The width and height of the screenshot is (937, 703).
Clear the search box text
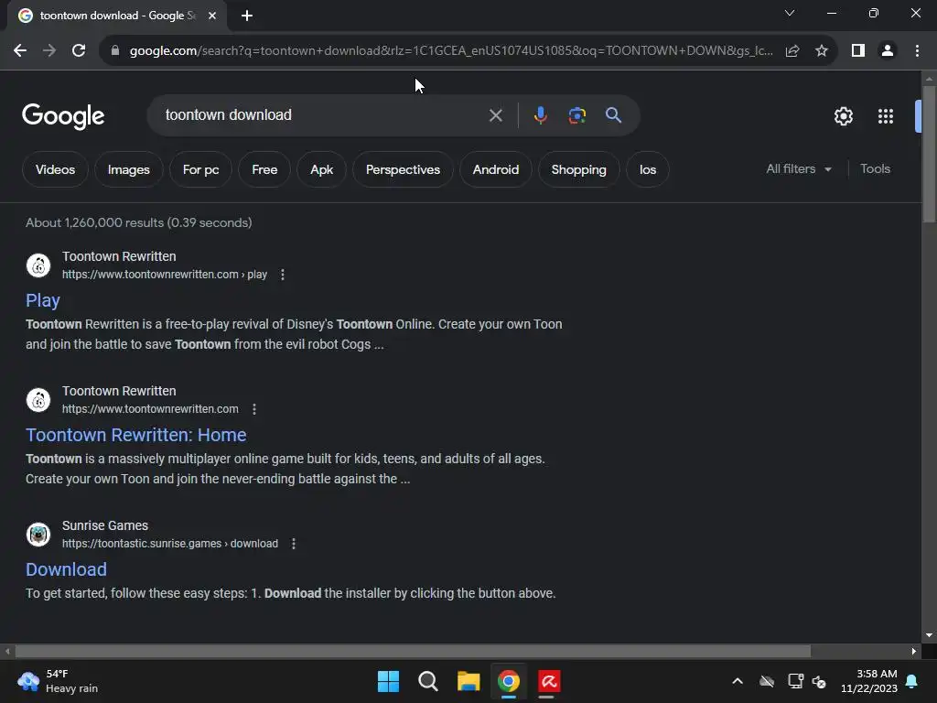(x=495, y=115)
